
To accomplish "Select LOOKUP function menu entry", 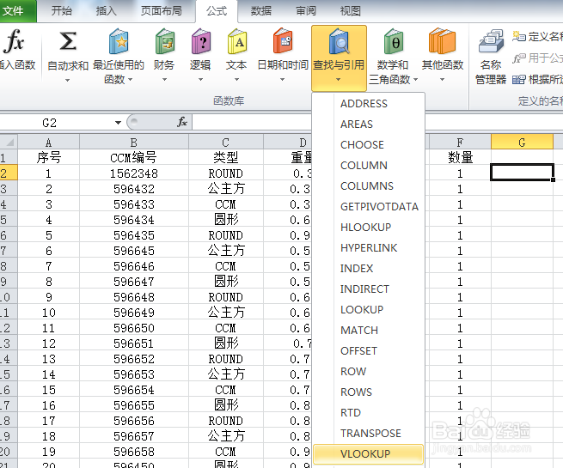I will pyautogui.click(x=368, y=309).
